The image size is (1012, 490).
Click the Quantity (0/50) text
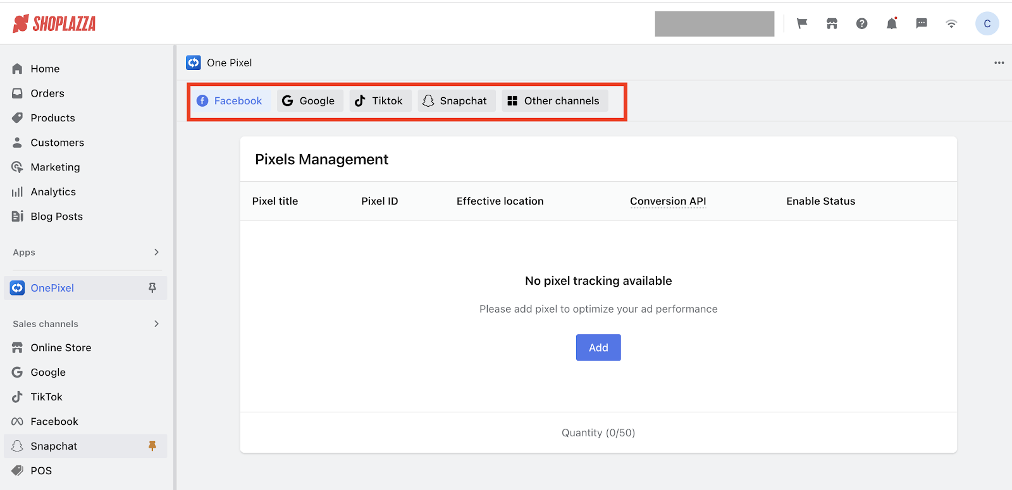click(x=598, y=433)
